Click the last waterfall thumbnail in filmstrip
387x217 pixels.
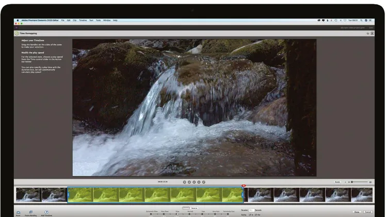(x=362, y=195)
